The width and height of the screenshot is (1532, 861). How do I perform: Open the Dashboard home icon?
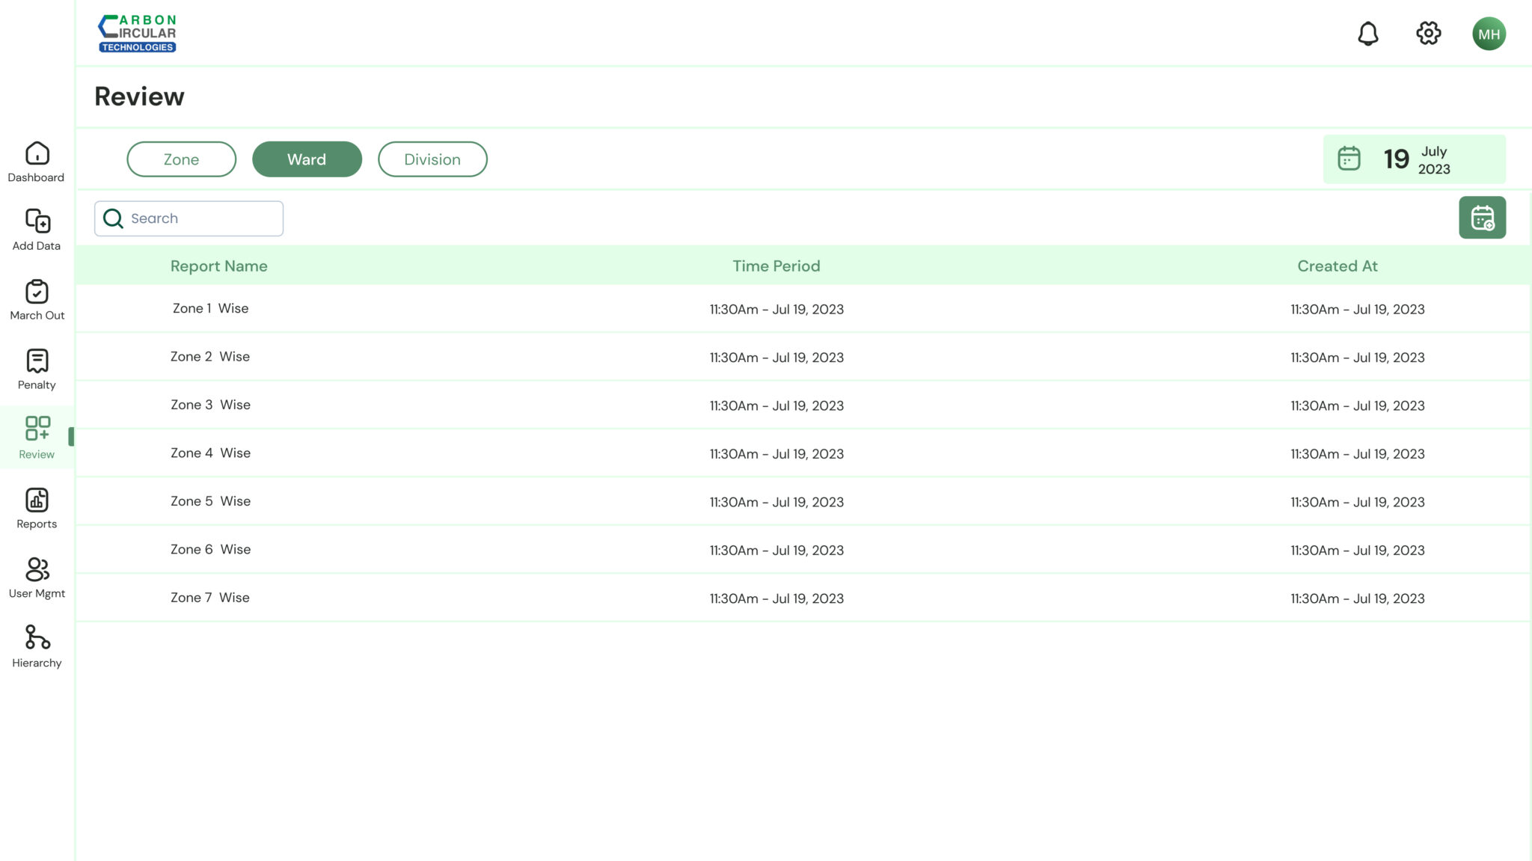pyautogui.click(x=37, y=154)
